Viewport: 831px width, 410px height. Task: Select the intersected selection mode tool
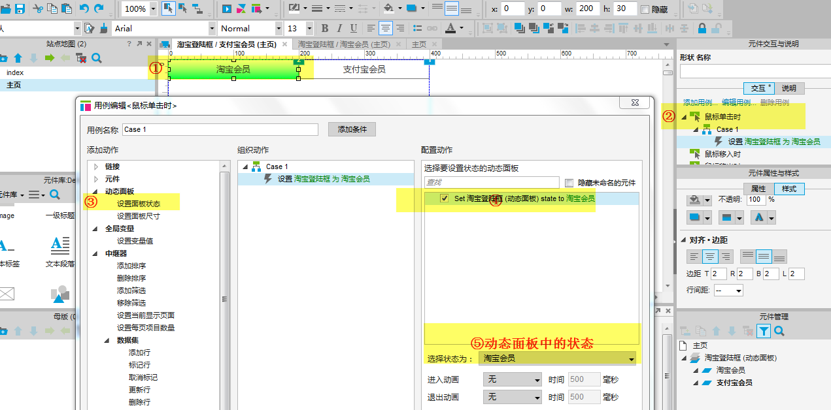tap(168, 8)
